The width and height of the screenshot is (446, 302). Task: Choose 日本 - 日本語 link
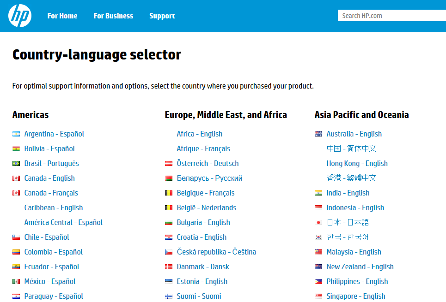(x=348, y=223)
